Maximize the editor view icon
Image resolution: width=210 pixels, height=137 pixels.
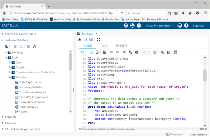[x=98, y=40]
